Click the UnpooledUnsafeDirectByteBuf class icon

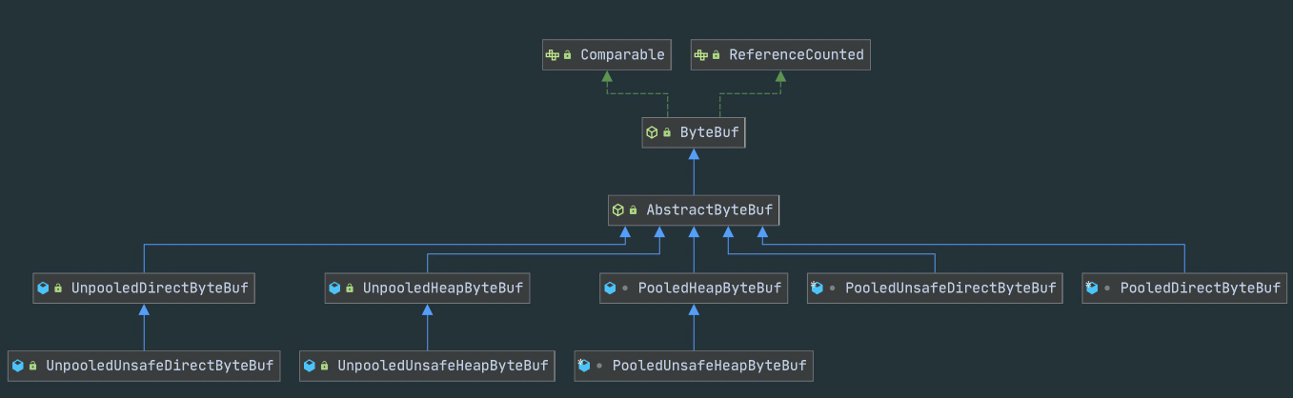[17, 366]
